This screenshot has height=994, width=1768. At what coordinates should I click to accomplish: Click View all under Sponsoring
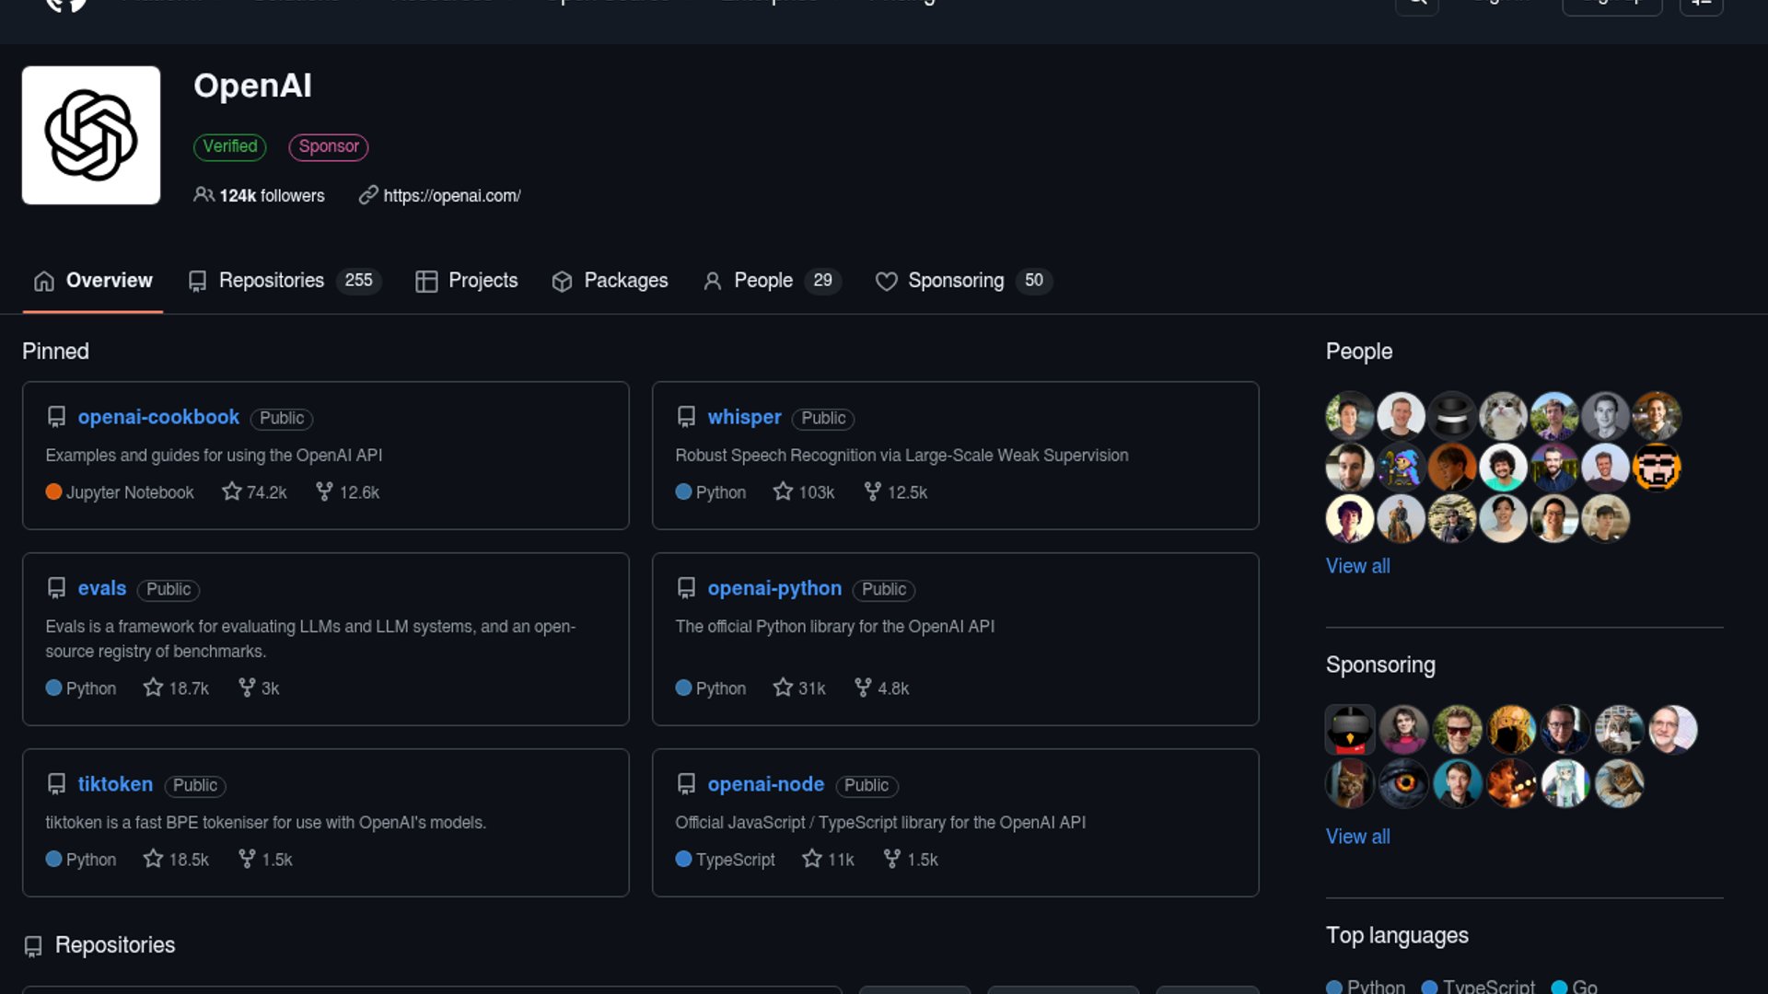coord(1358,837)
